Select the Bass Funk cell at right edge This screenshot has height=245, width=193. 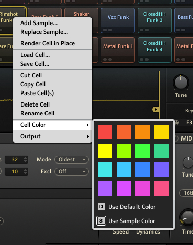coord(184,20)
